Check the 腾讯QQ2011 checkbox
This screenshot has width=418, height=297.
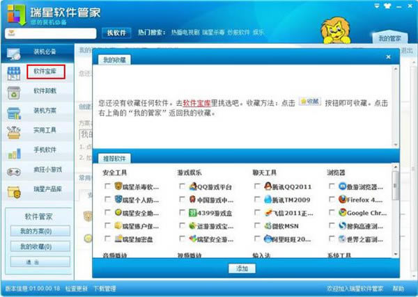click(x=257, y=187)
